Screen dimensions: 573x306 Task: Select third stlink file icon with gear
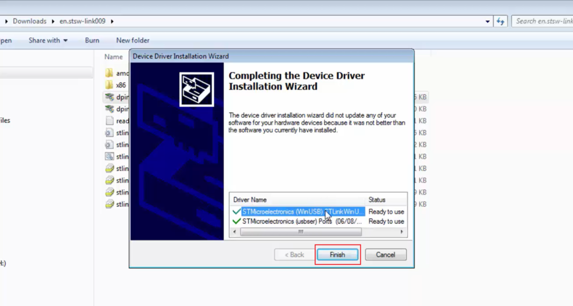pos(109,156)
